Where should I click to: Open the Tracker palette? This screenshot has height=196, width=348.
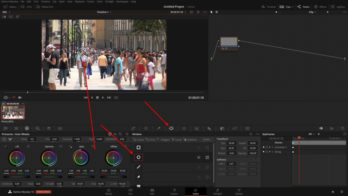pyautogui.click(x=184, y=128)
